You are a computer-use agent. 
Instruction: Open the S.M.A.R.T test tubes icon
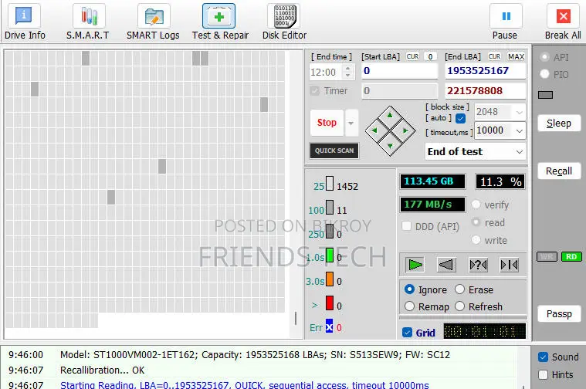coord(89,15)
